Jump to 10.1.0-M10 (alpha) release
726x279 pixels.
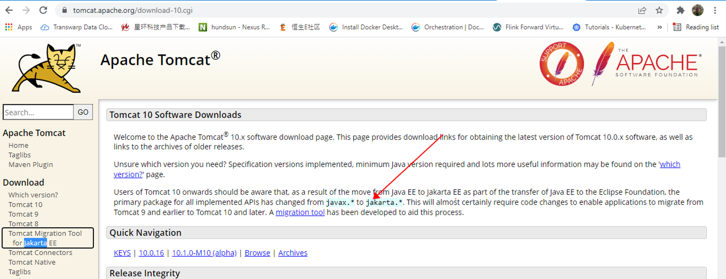[x=204, y=253]
